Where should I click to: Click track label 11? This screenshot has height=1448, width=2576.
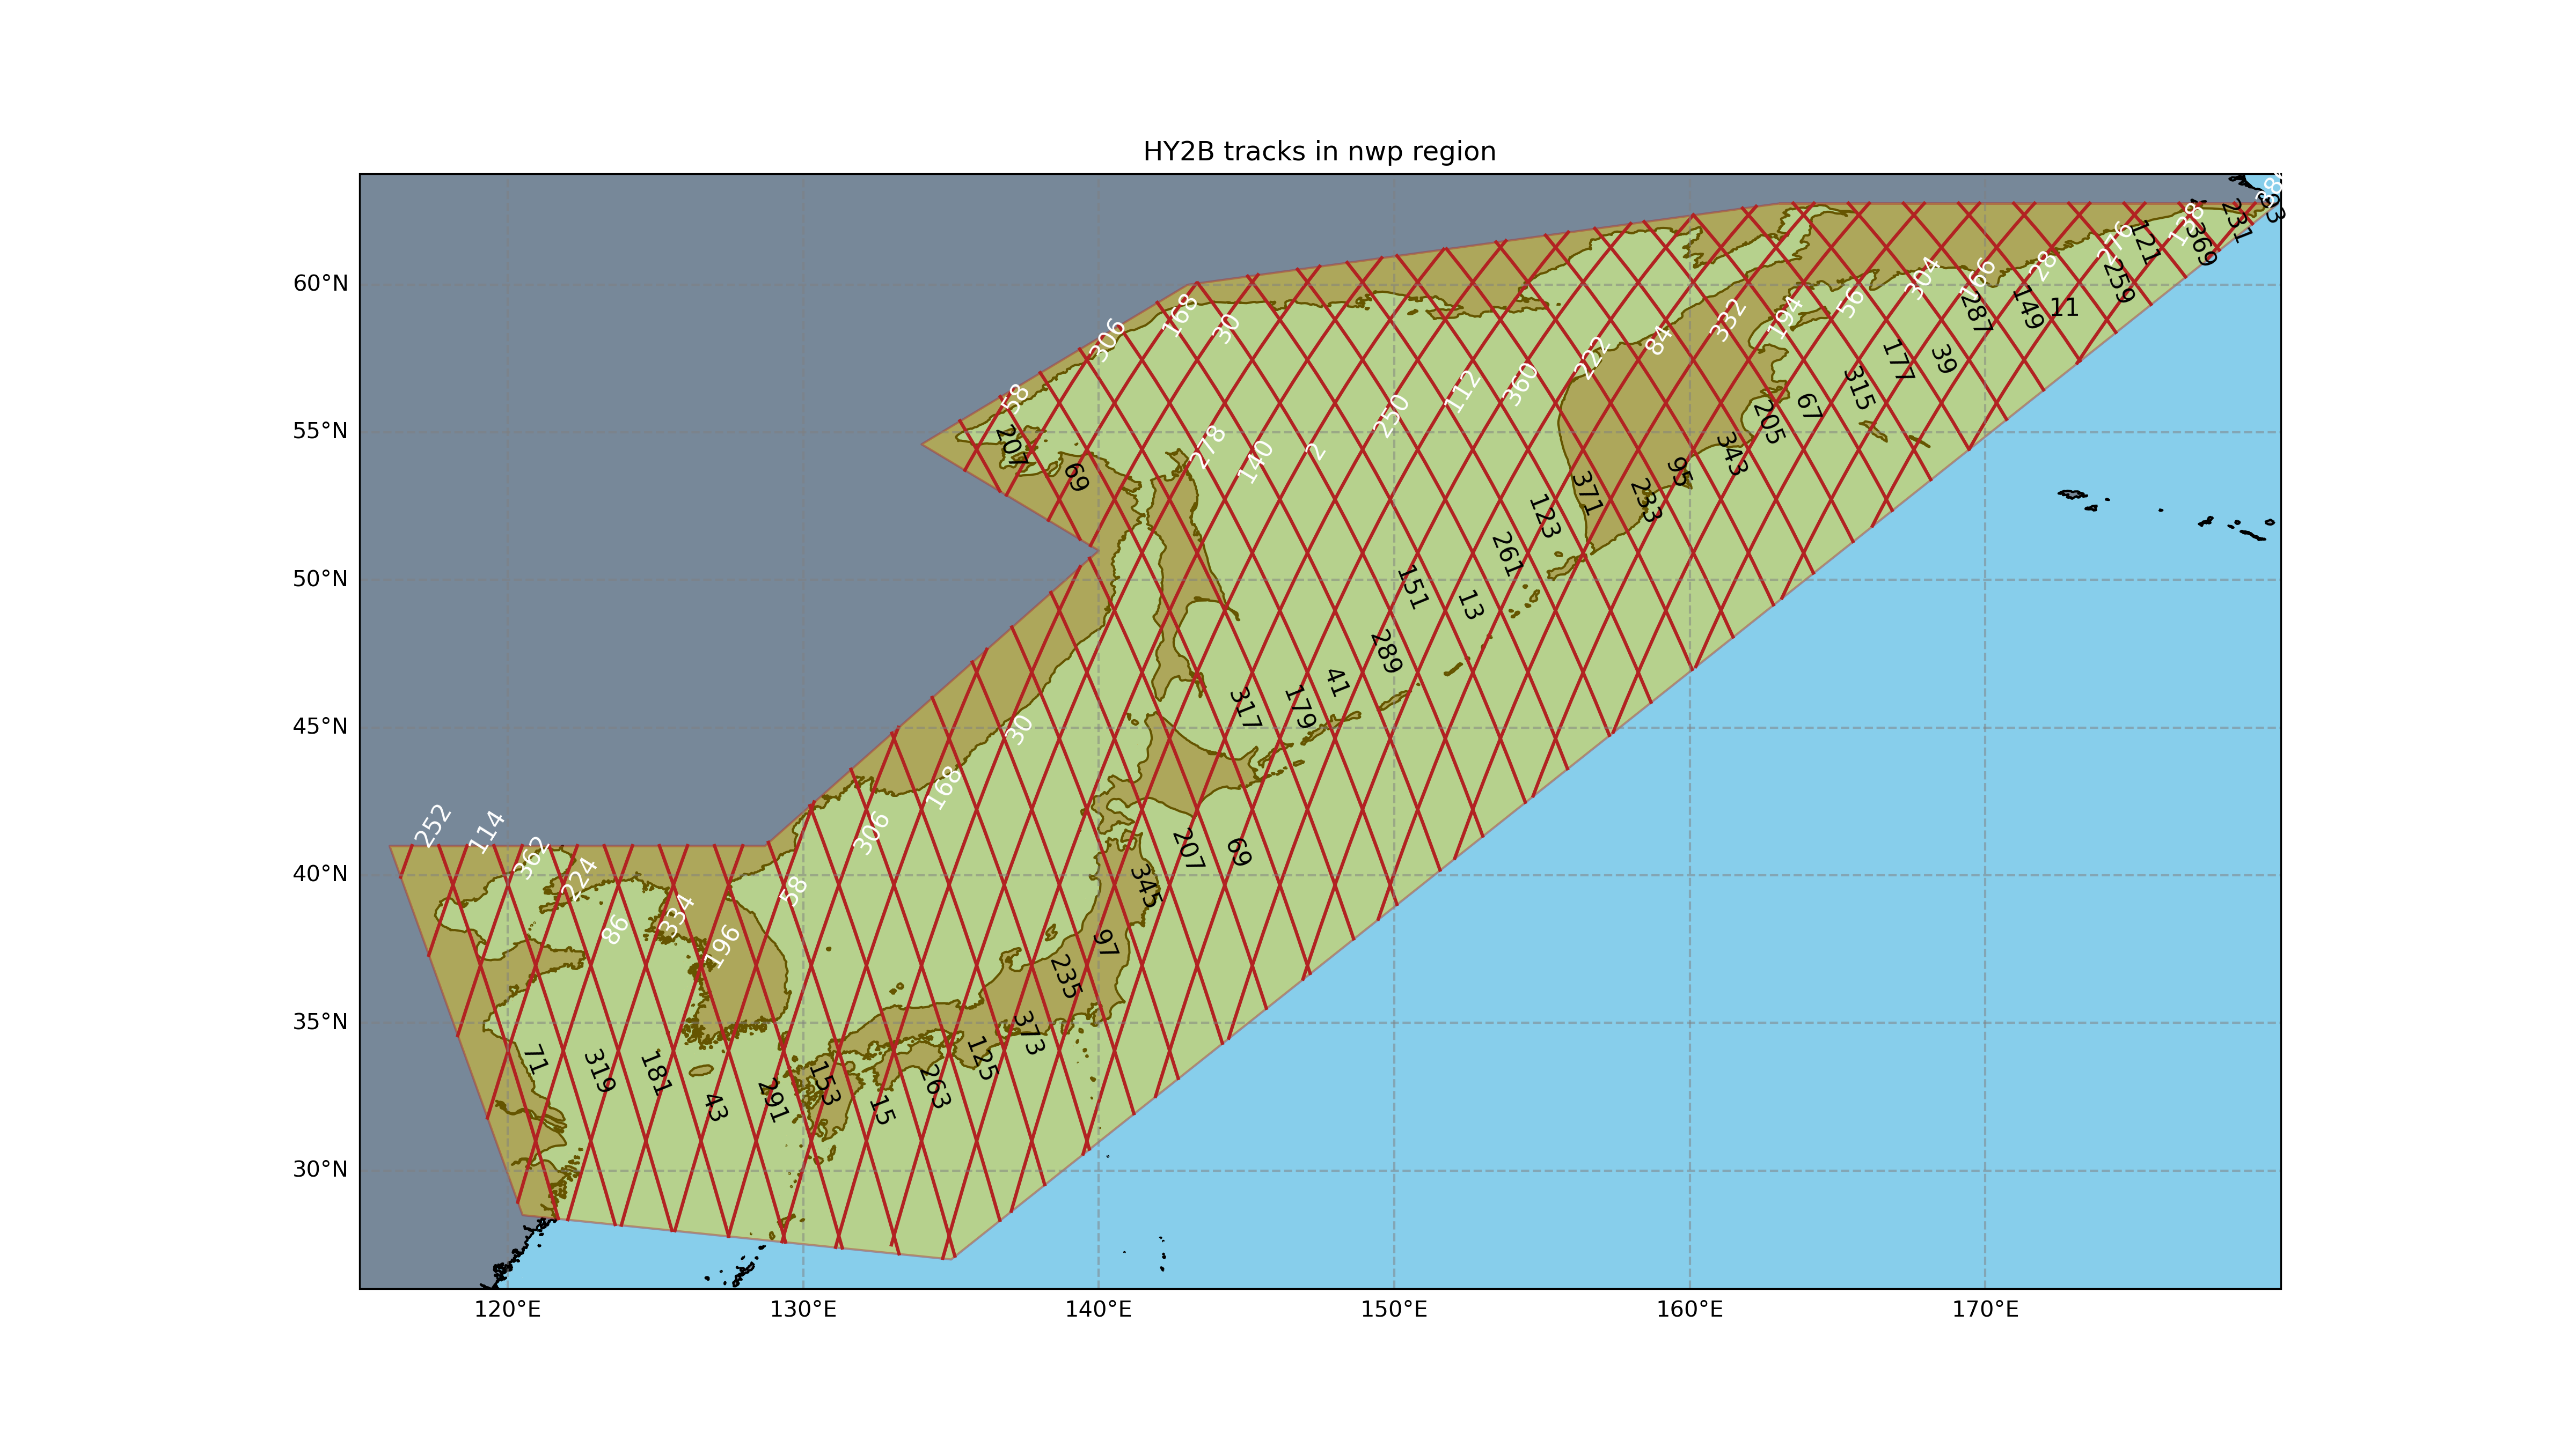(x=2064, y=308)
